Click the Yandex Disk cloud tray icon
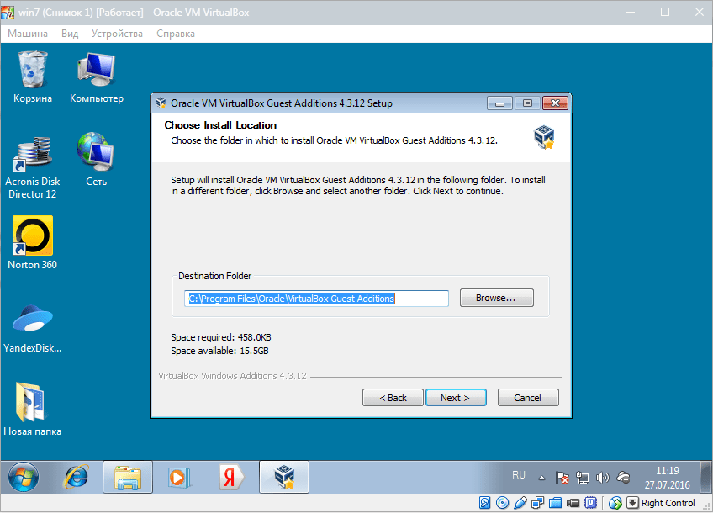This screenshot has height=513, width=713. (x=623, y=477)
